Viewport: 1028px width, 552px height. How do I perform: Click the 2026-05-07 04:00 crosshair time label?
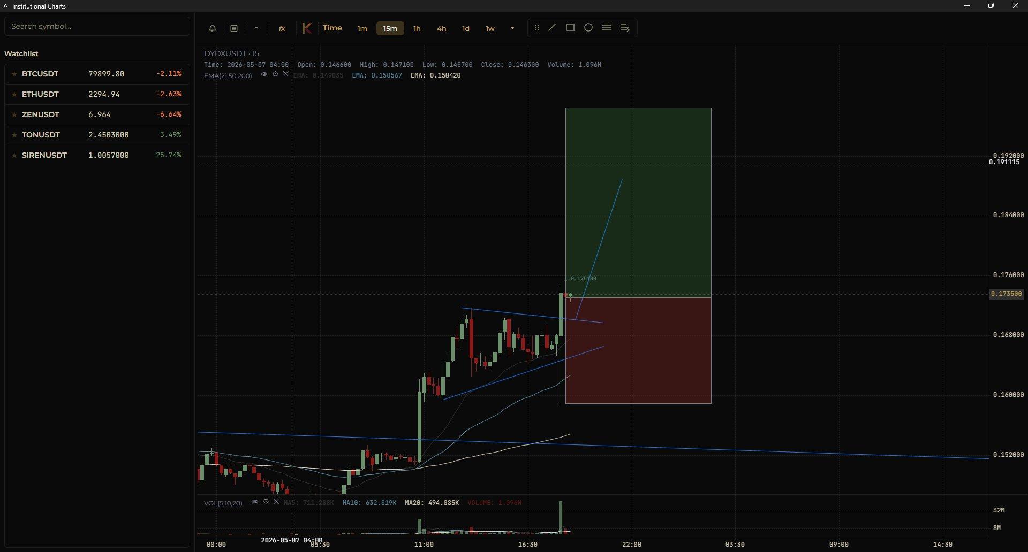tap(291, 540)
